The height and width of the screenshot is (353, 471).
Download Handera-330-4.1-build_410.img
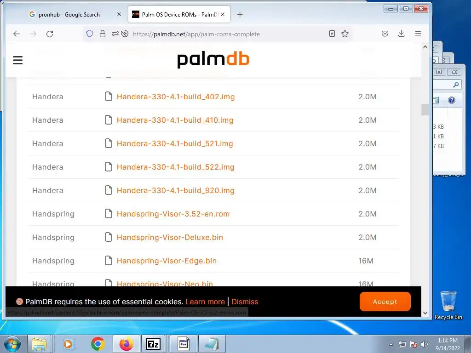click(x=175, y=120)
